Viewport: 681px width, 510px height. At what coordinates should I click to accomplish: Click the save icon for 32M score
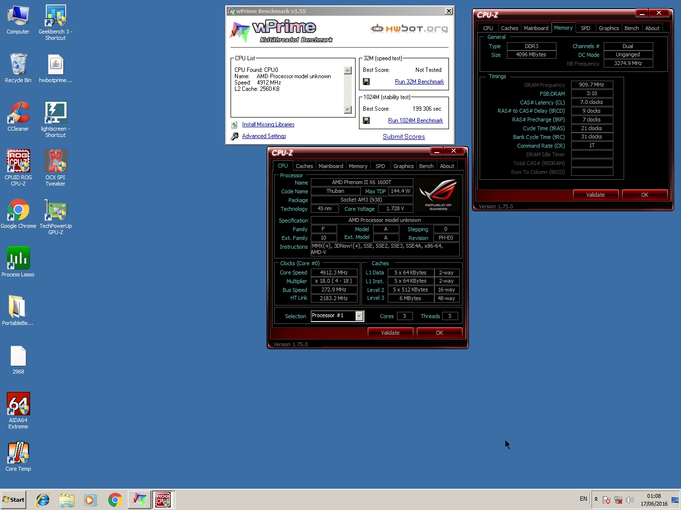(366, 82)
